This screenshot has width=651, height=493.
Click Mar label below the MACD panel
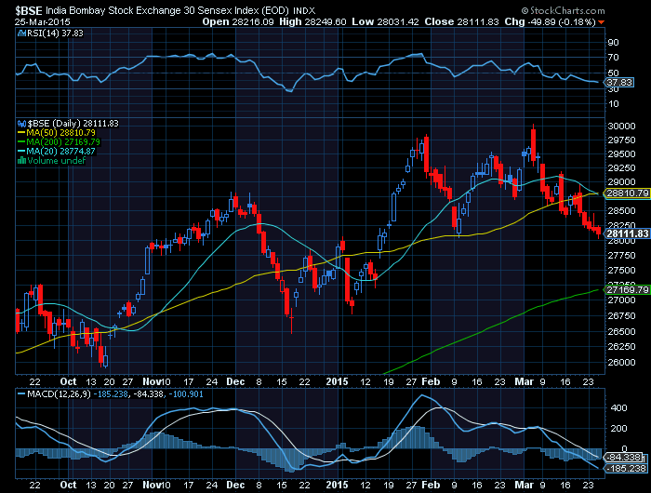click(x=524, y=485)
